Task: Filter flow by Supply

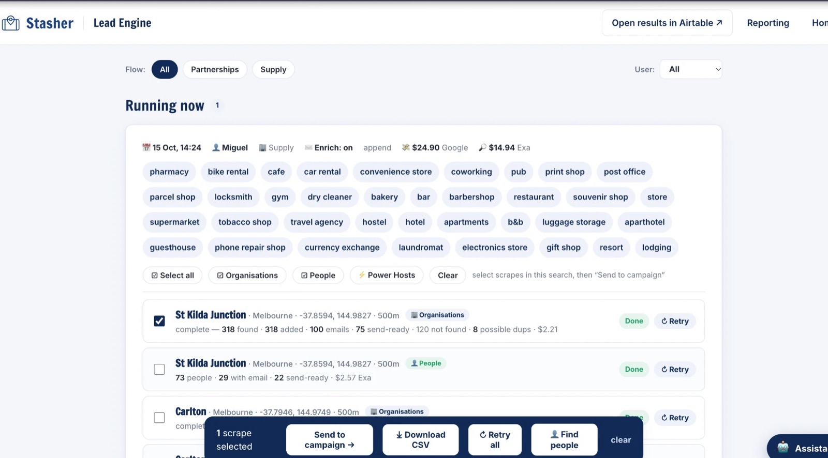Action: pos(273,69)
